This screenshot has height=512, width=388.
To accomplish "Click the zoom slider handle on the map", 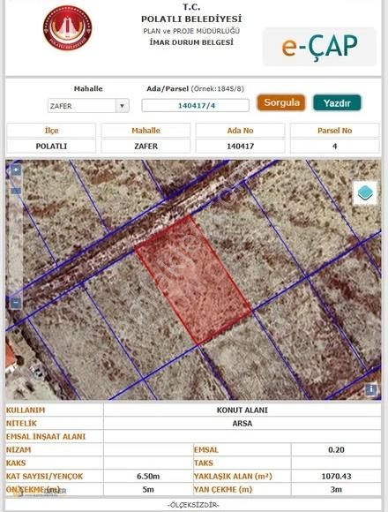I will click(x=16, y=190).
